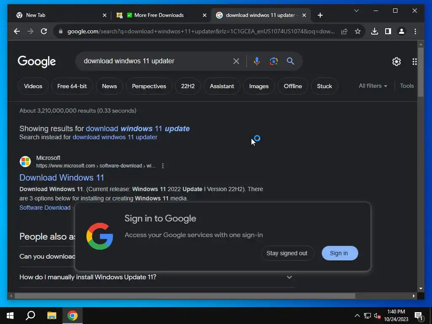432x324 pixels.
Task: Open the notification center icon
Action: click(x=418, y=316)
